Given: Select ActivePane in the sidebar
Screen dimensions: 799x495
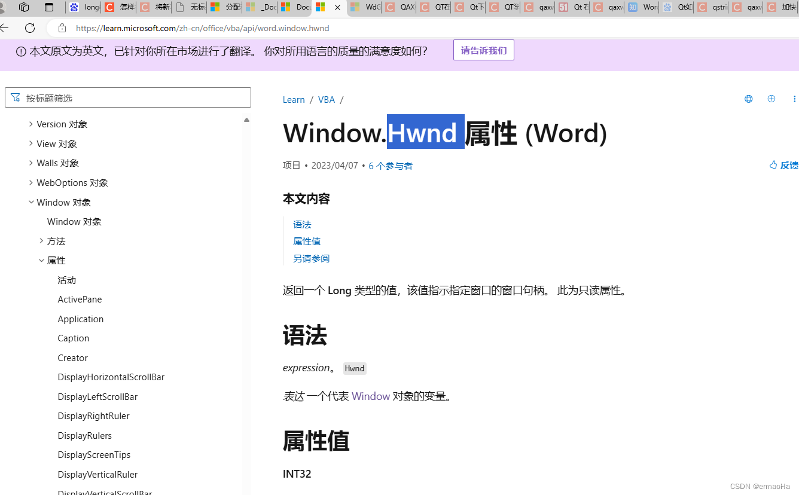Looking at the screenshot, I should coord(80,299).
